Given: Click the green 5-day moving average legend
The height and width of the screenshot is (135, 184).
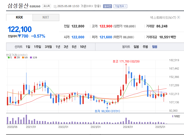Looking at the screenshot, I should (x=10, y=57).
